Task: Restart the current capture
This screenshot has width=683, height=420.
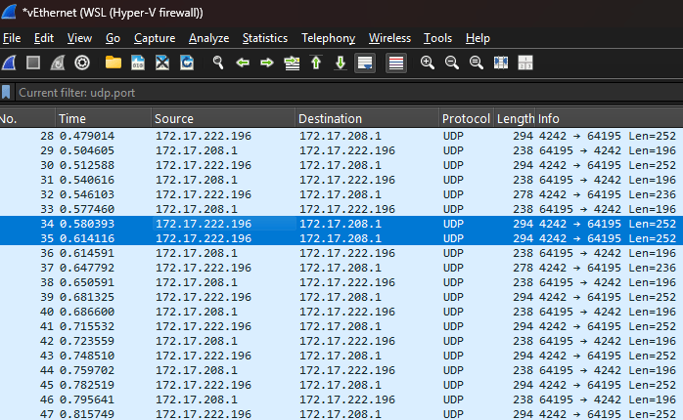Action: tap(58, 63)
